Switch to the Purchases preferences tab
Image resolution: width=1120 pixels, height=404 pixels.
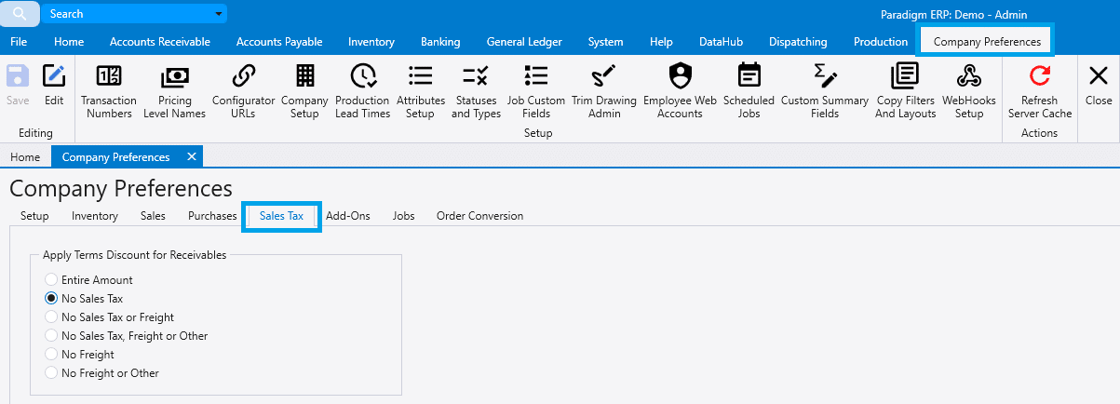pos(212,216)
